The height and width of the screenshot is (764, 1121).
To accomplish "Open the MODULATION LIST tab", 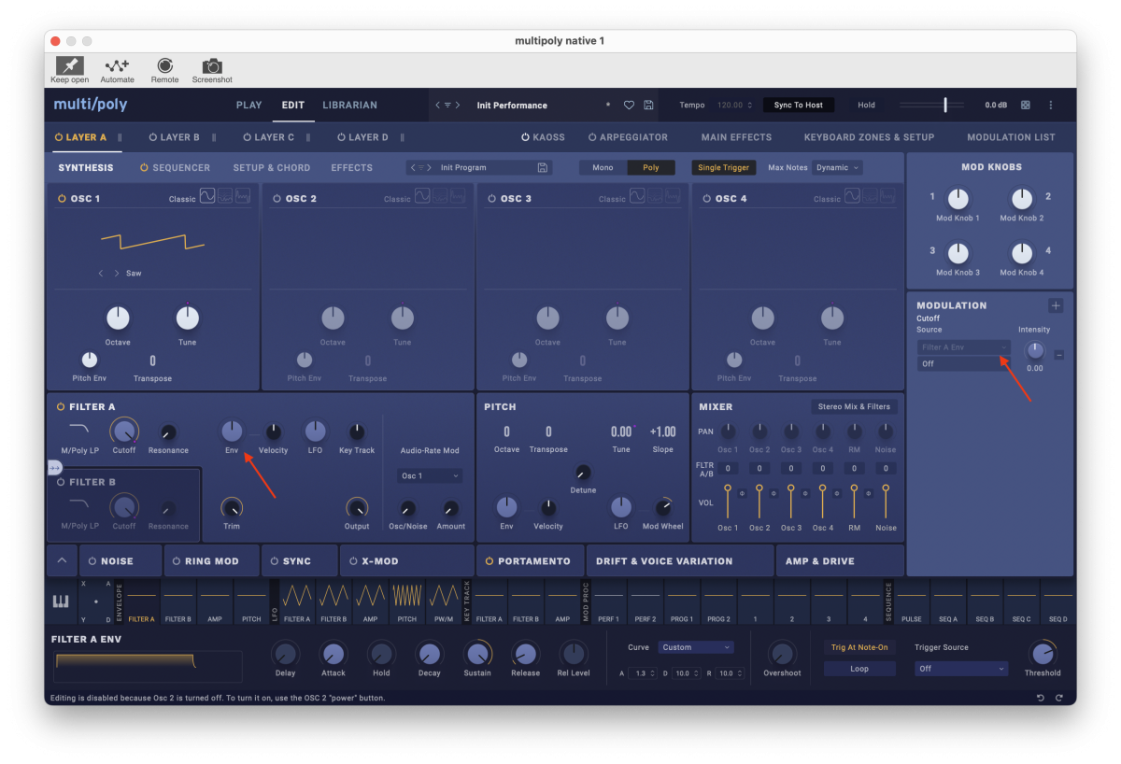I will pos(1011,137).
